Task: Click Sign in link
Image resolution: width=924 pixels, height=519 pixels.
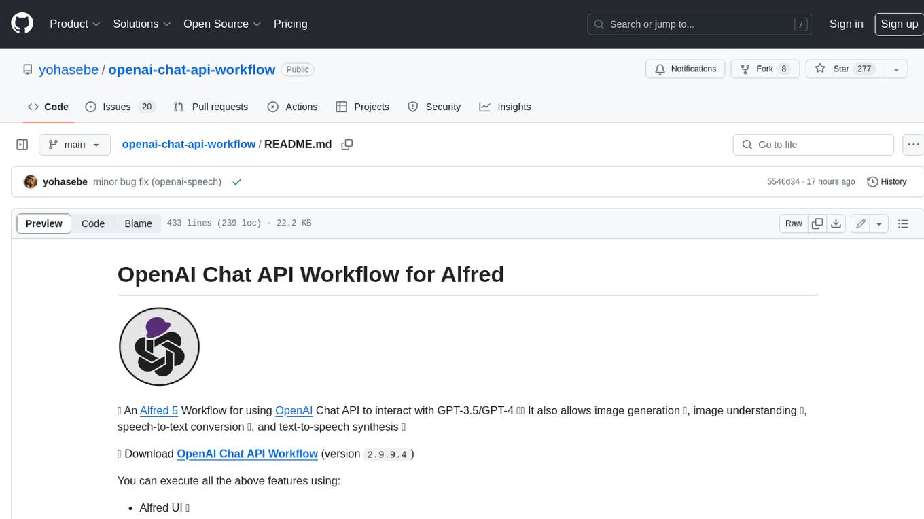Action: [846, 24]
